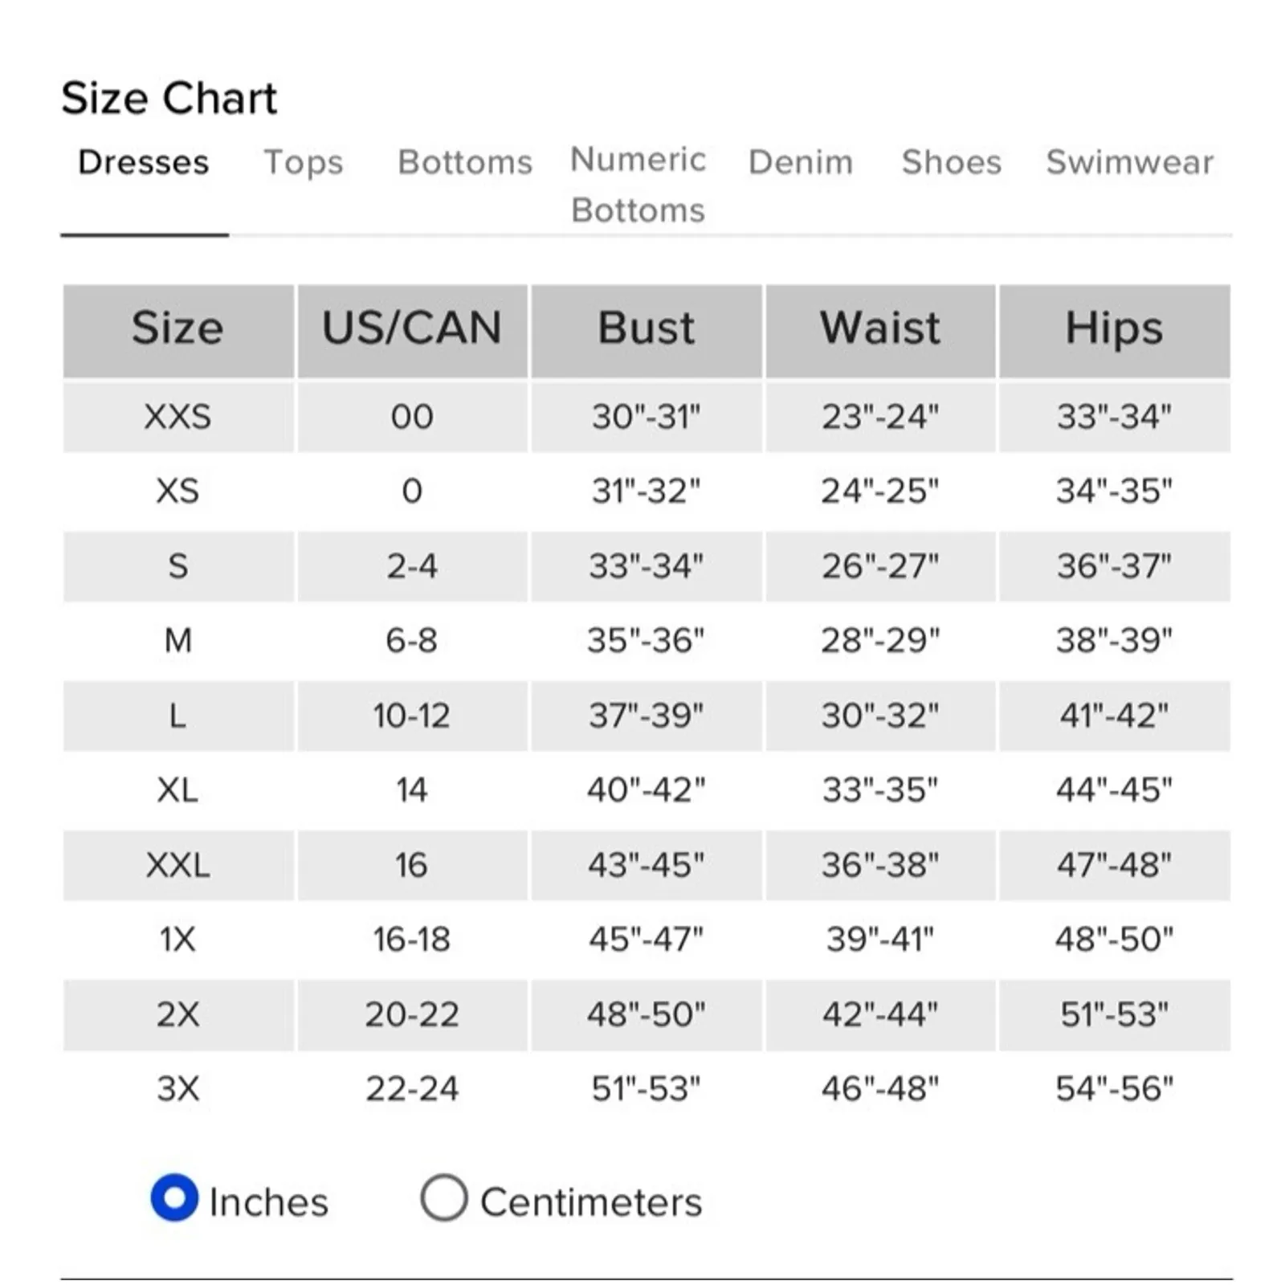Select the XXS size row label
Viewport: 1285px width, 1285px height.
pyautogui.click(x=177, y=417)
